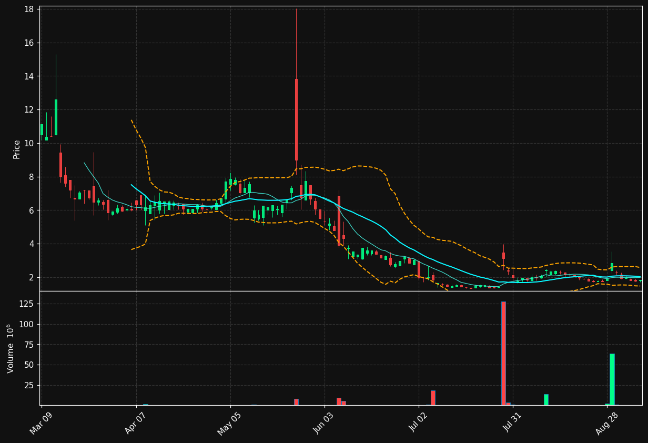Click the 50 volume tick label
The width and height of the screenshot is (648, 443).
(x=29, y=365)
